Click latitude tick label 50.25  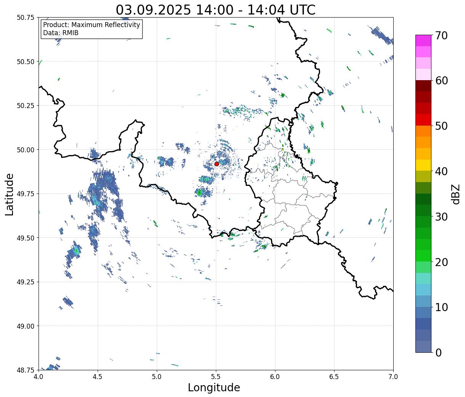(x=26, y=106)
